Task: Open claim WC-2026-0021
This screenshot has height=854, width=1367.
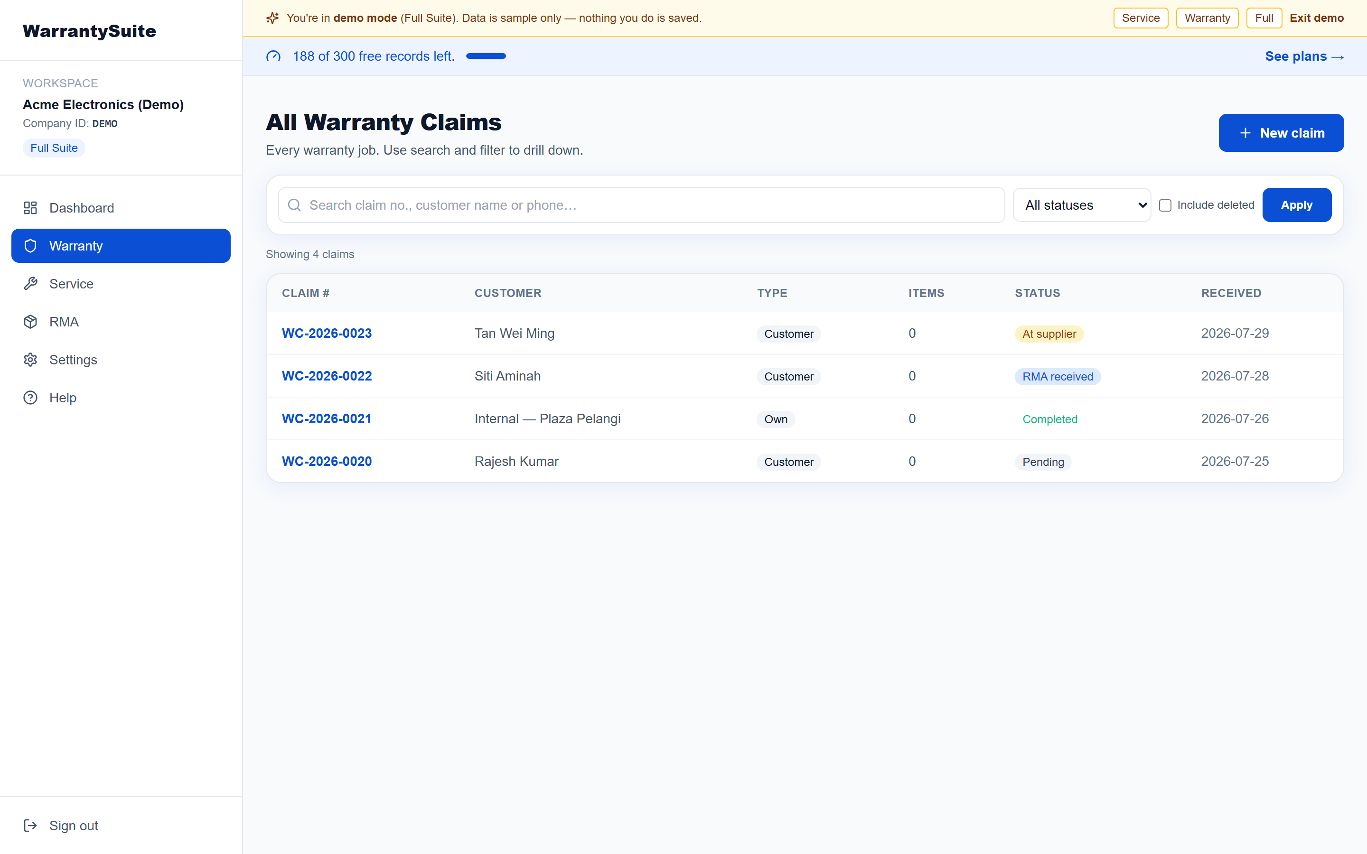Action: point(327,418)
